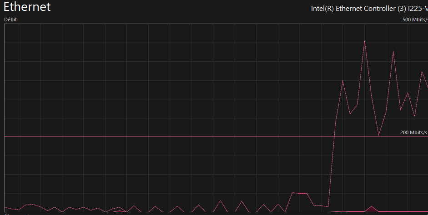Click the Ethernet heading title

(x=27, y=7)
